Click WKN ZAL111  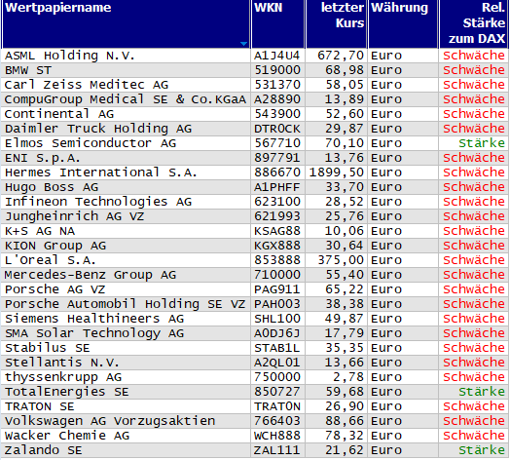(277, 450)
